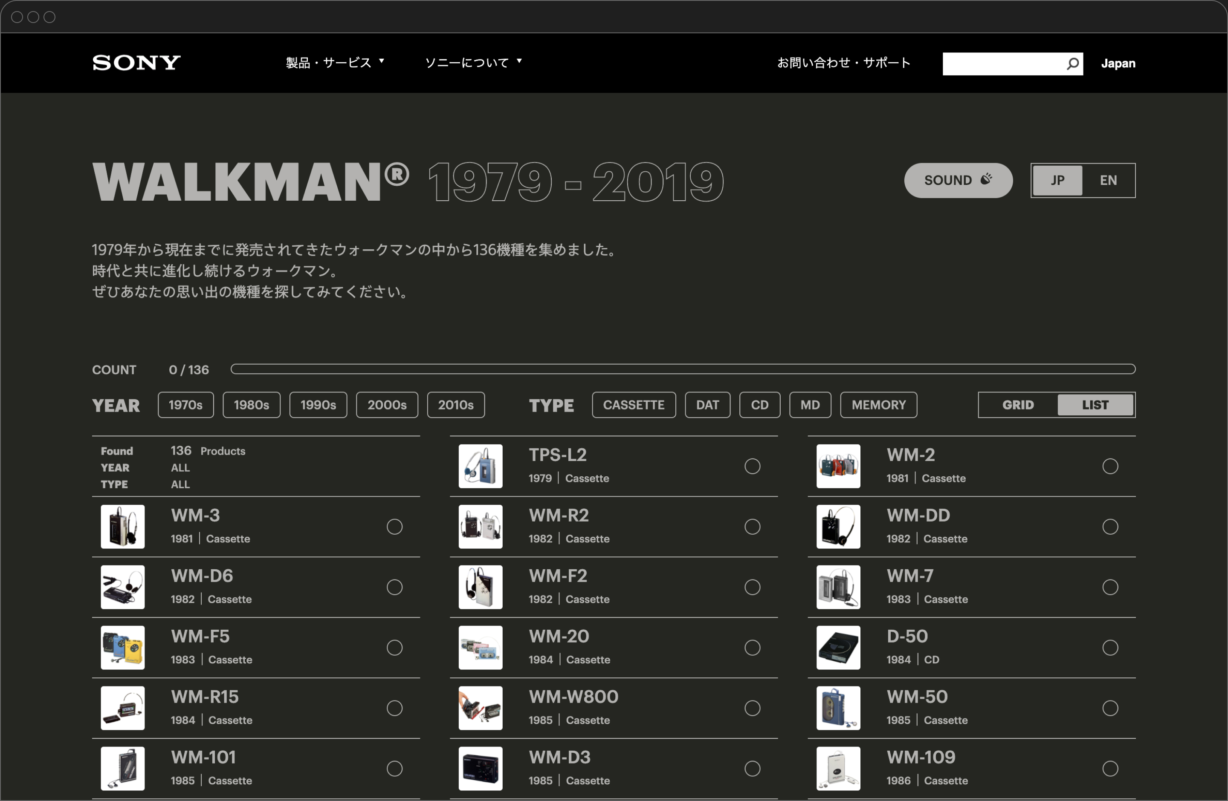Open the WM-D3 product thumbnail

tap(481, 769)
